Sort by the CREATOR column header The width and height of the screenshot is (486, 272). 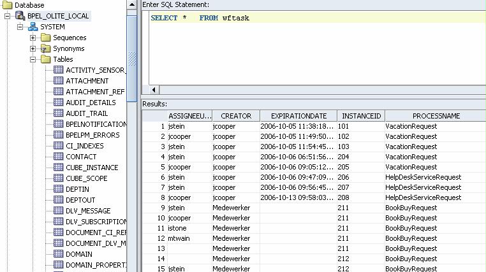(x=236, y=116)
